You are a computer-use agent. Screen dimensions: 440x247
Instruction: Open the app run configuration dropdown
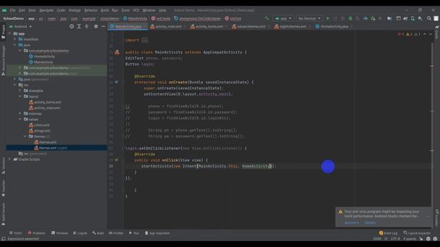[x=283, y=19]
